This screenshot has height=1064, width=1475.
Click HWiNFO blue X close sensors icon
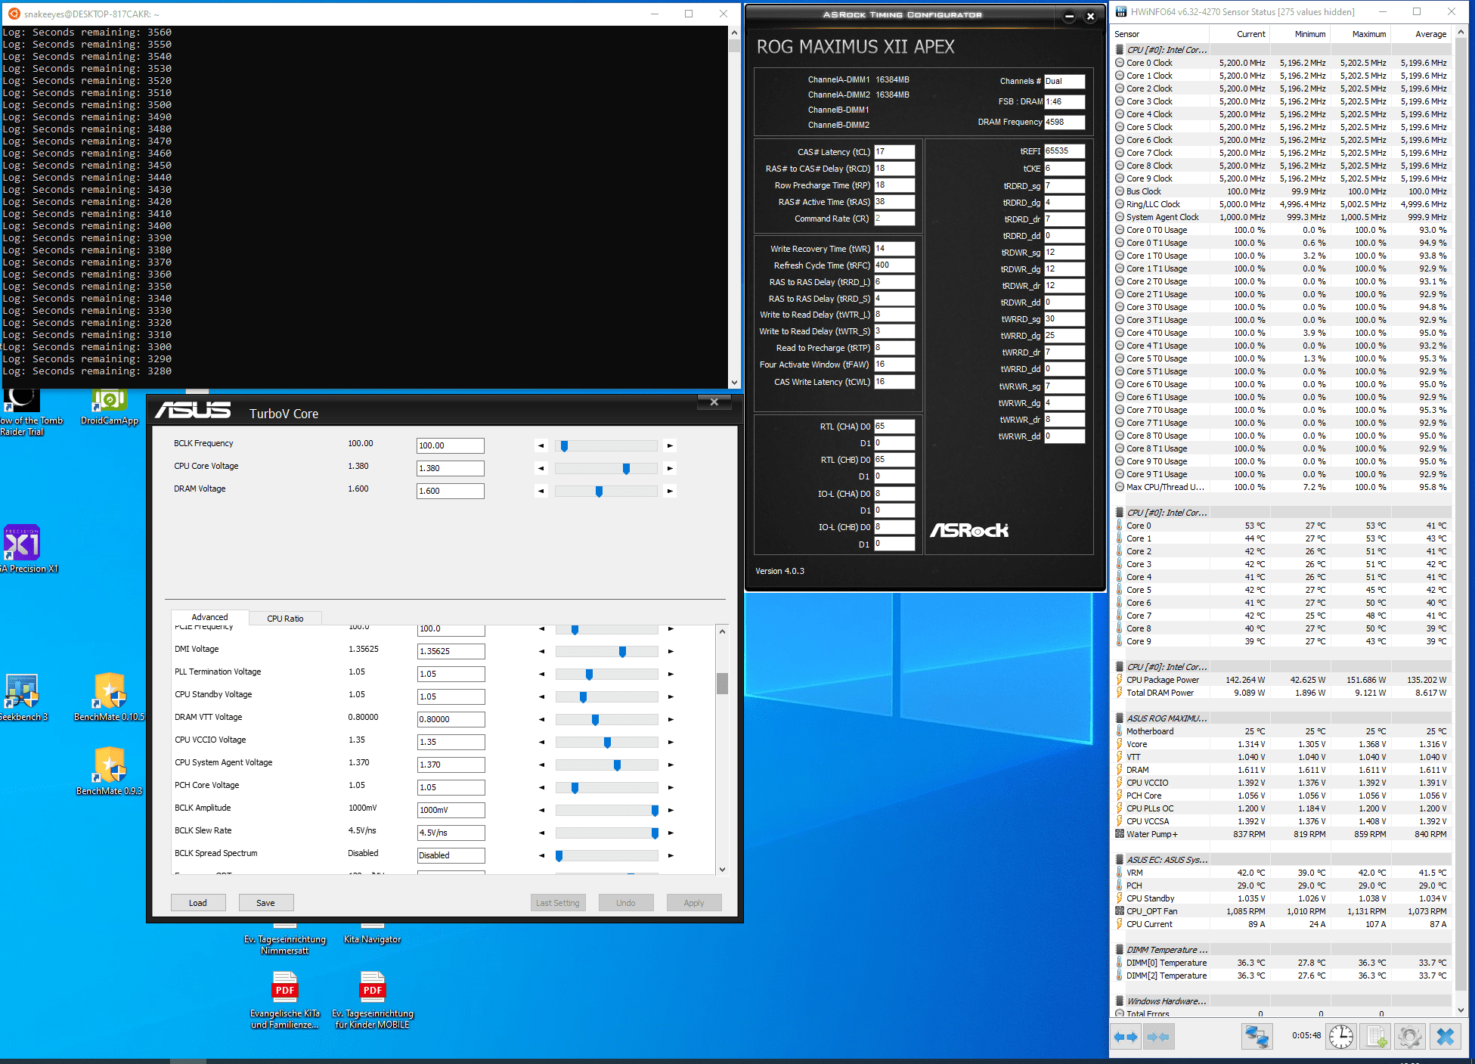pos(1445,1037)
